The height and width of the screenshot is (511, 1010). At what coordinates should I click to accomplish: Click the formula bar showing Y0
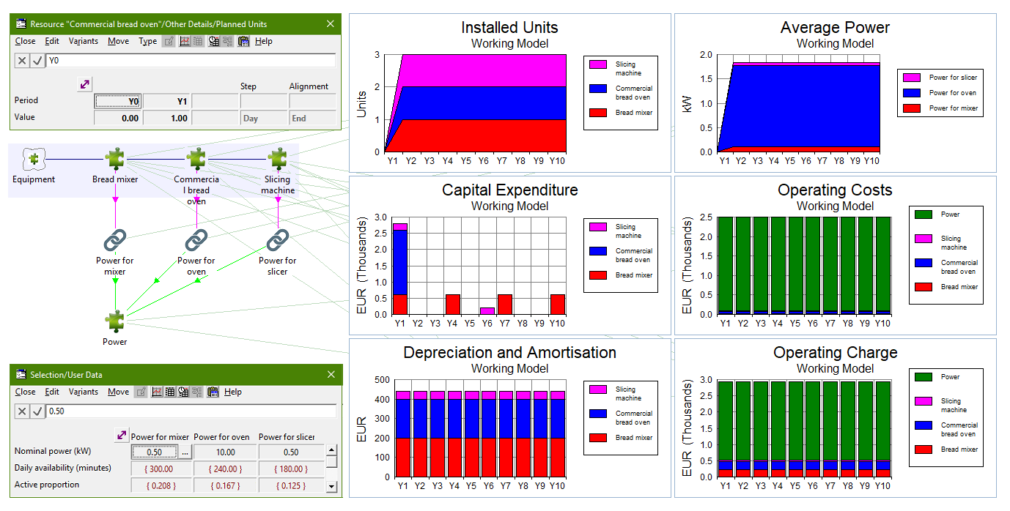[x=191, y=61]
